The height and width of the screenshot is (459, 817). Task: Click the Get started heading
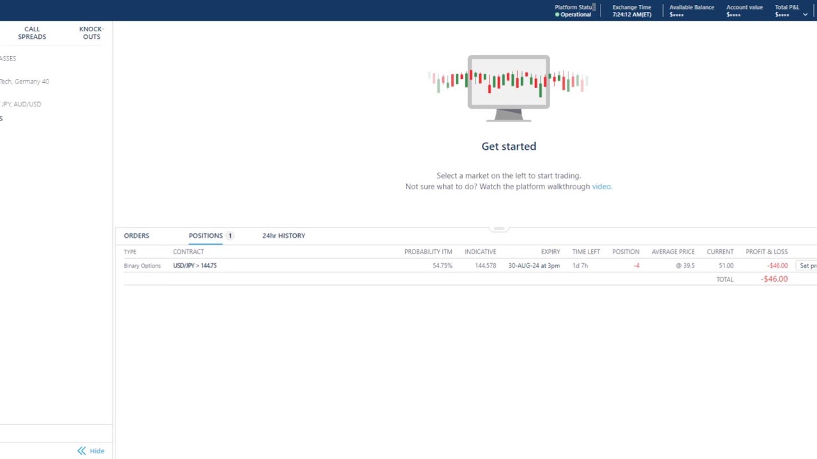(509, 147)
